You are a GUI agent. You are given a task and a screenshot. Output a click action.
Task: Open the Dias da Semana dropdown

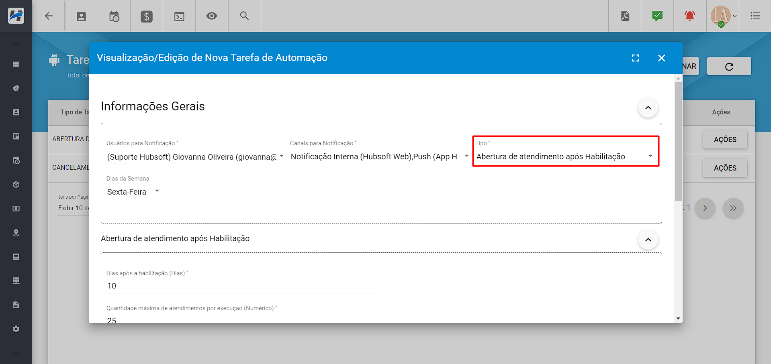(x=134, y=192)
